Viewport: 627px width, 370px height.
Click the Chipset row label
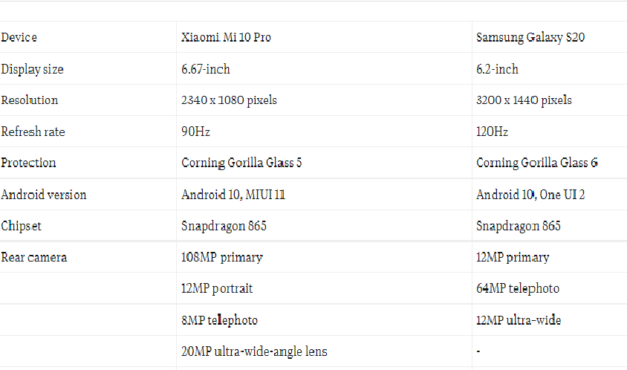pyautogui.click(x=21, y=226)
